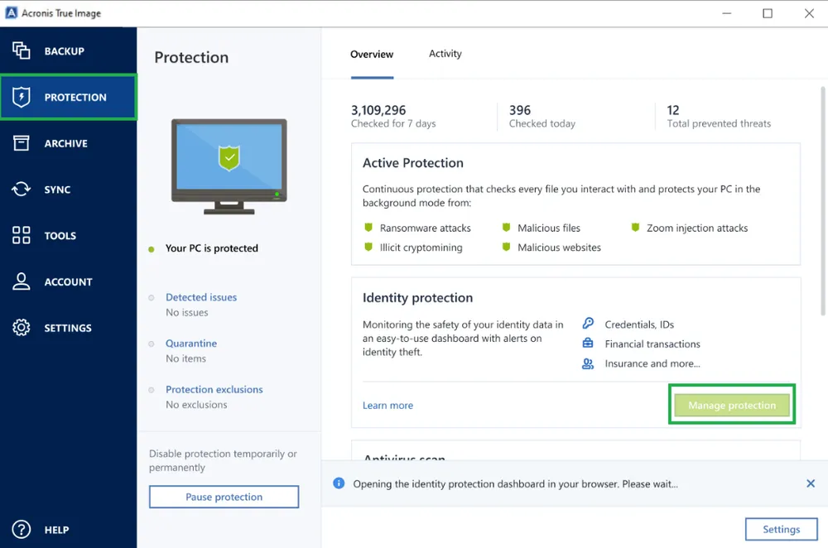Switch to the Activity tab

tap(445, 54)
